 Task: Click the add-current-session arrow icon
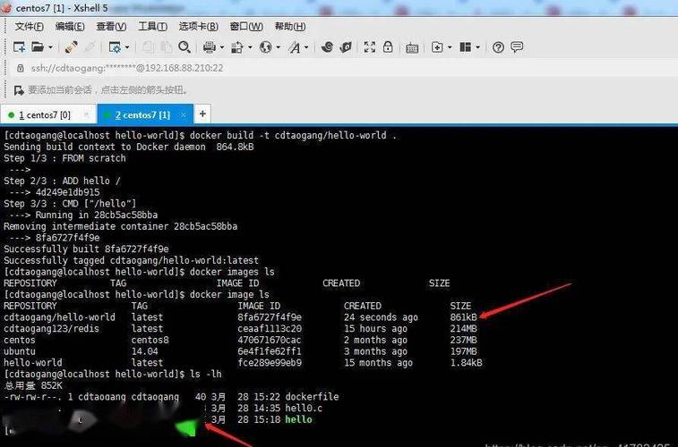(x=19, y=90)
